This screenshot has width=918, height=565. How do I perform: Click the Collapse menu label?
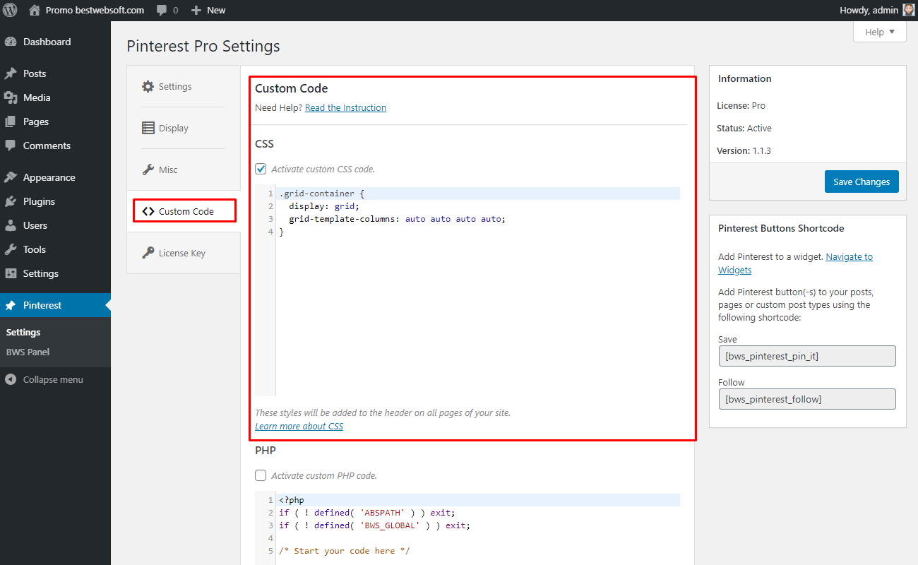53,379
